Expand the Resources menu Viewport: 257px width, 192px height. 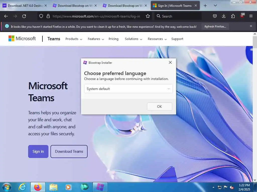[x=157, y=39]
